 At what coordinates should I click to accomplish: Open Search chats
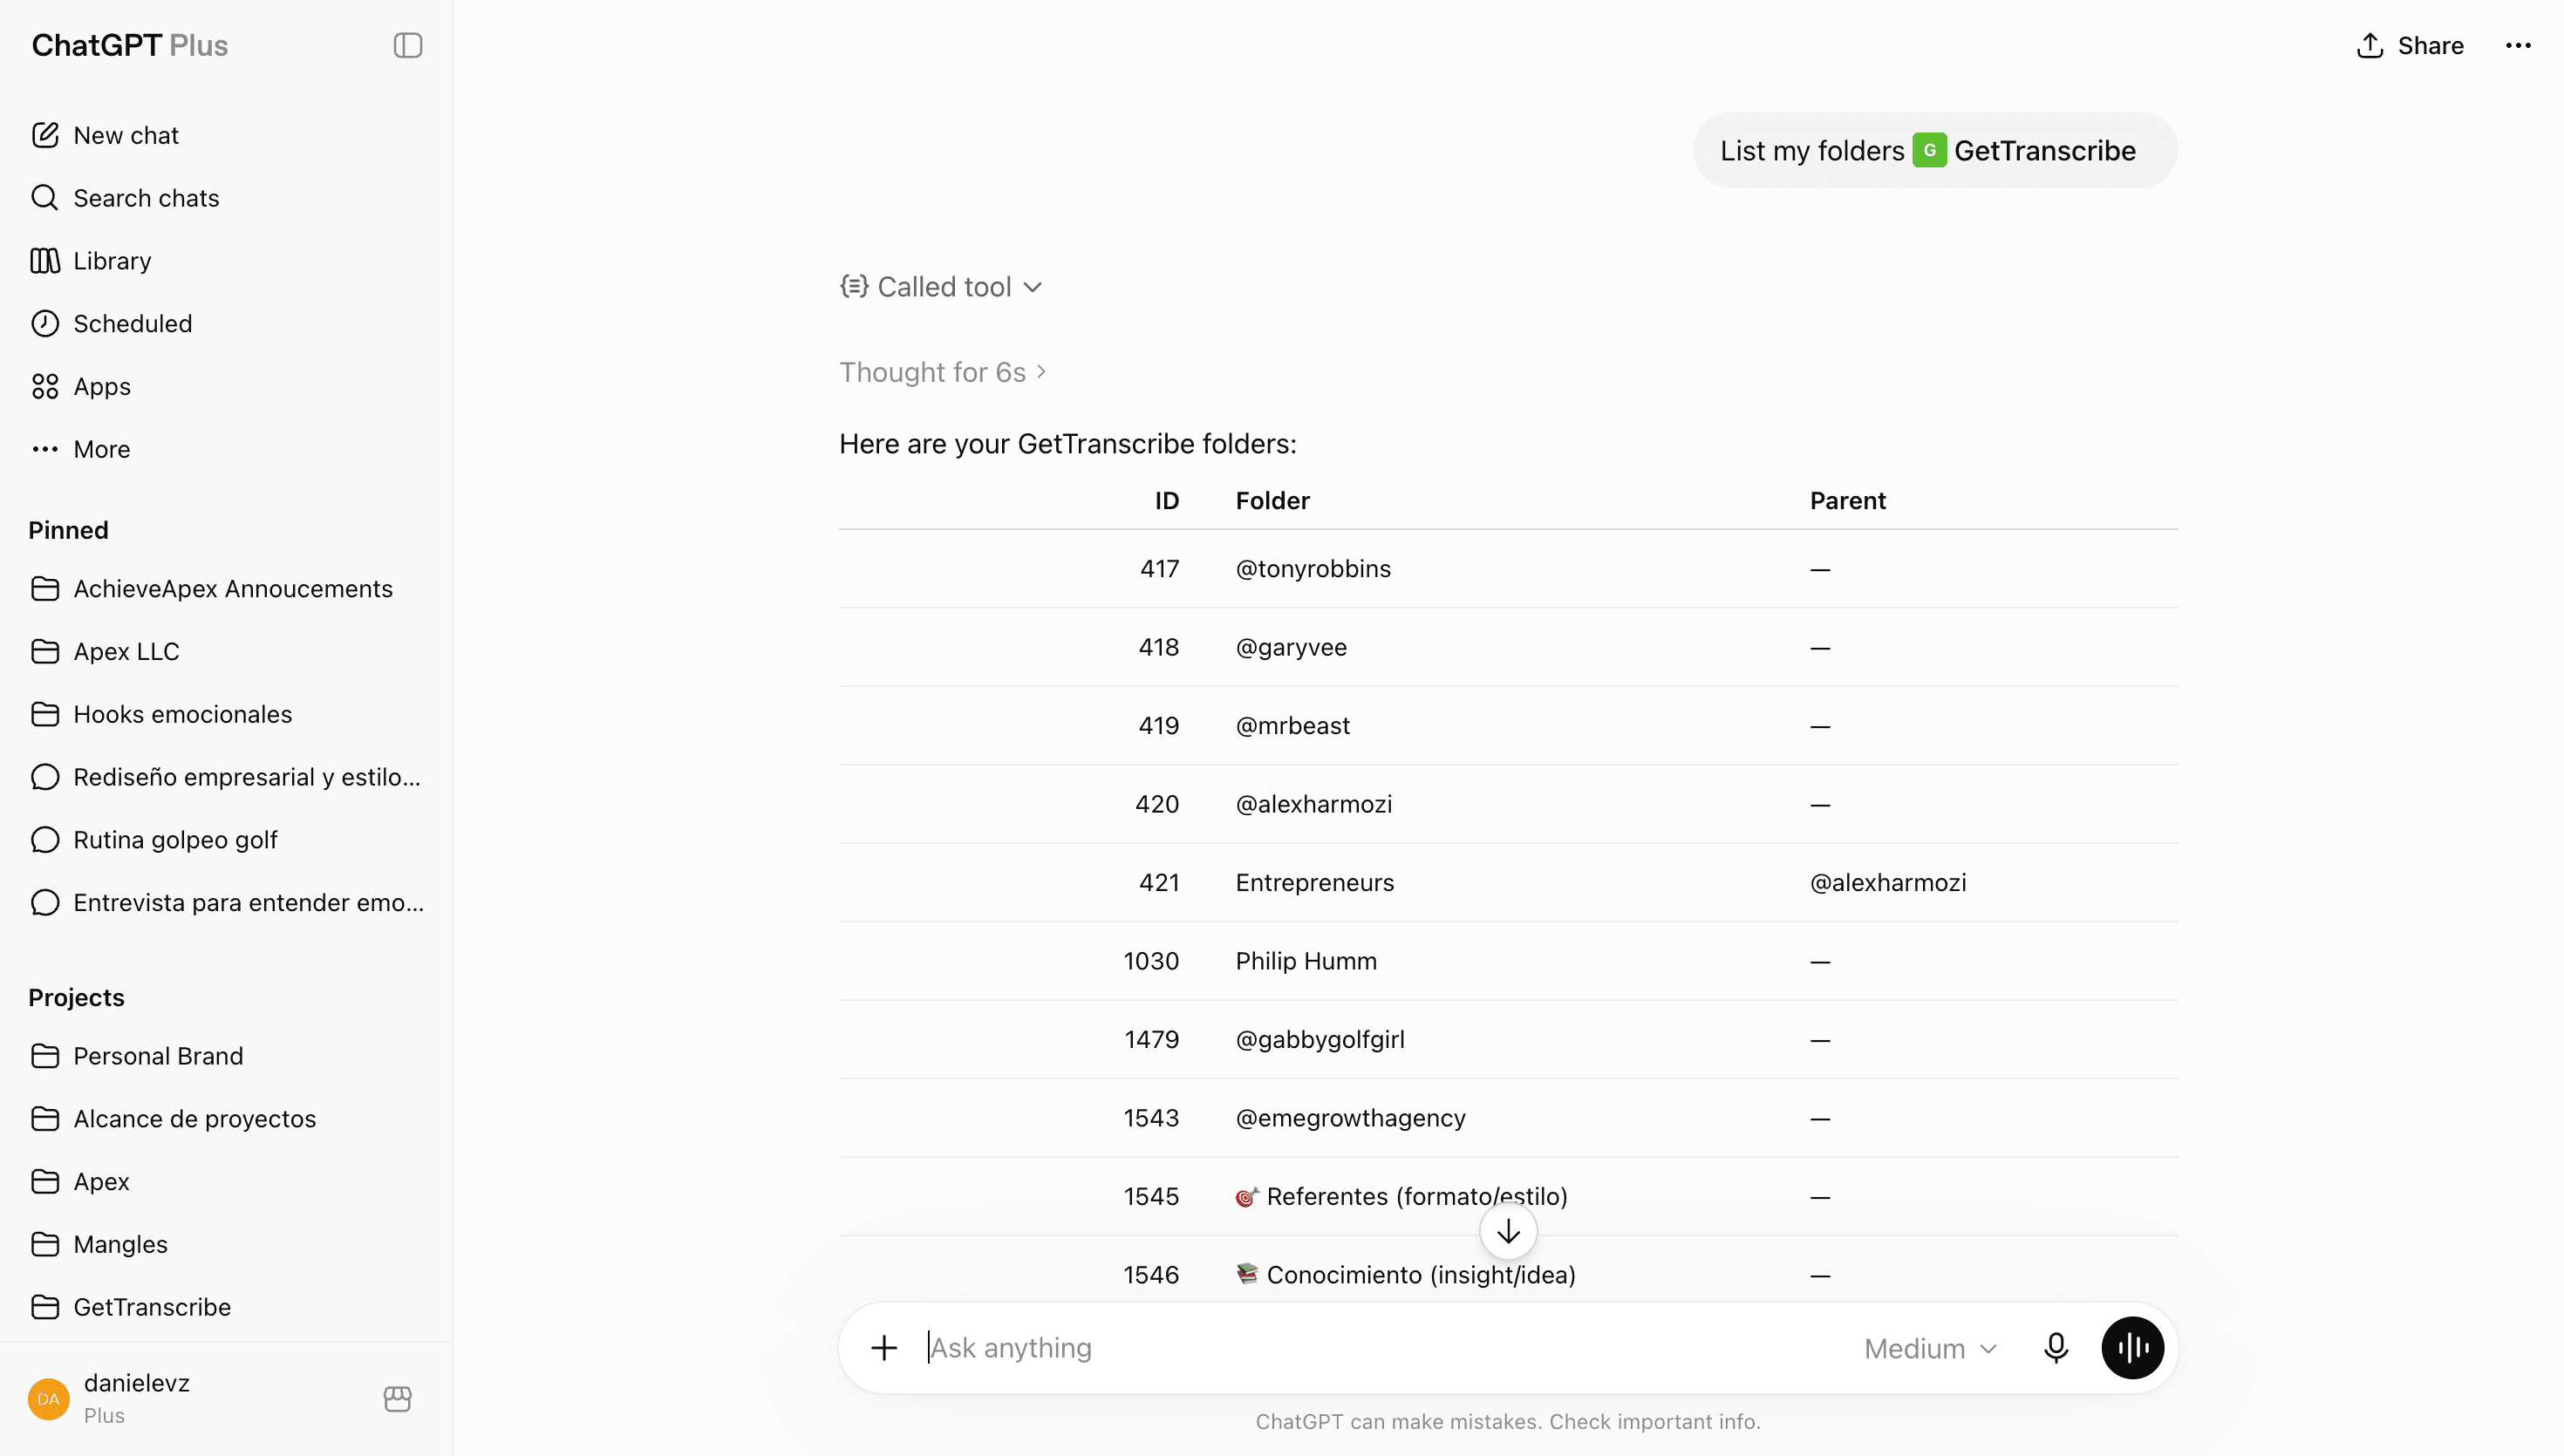[226, 198]
